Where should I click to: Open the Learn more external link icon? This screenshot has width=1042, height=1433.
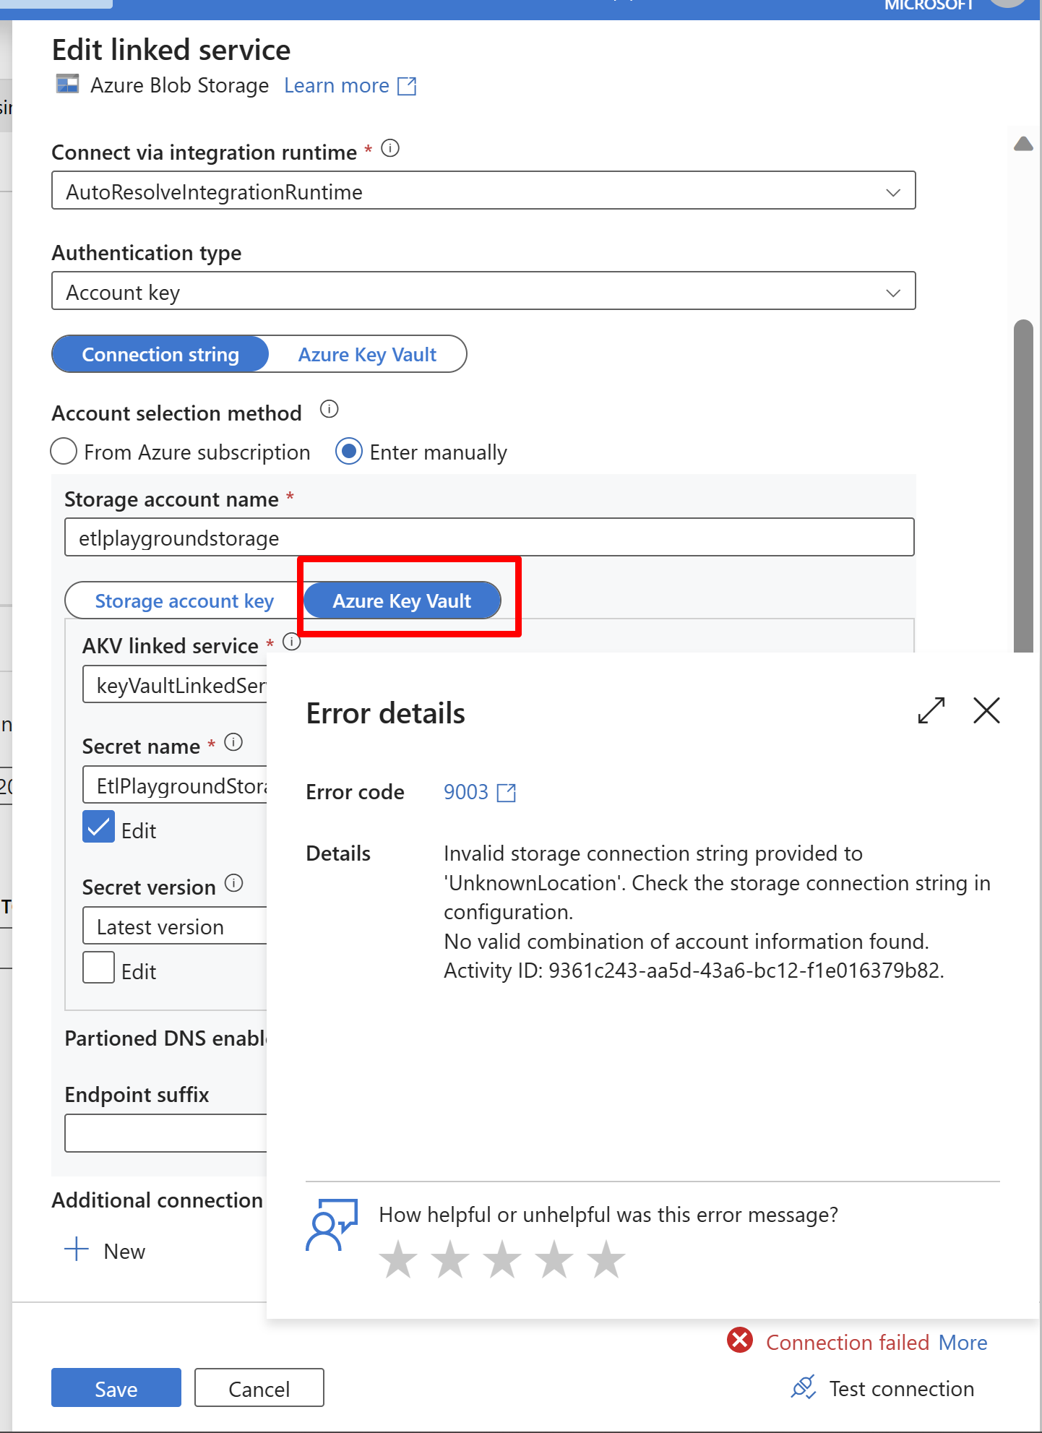click(x=407, y=86)
